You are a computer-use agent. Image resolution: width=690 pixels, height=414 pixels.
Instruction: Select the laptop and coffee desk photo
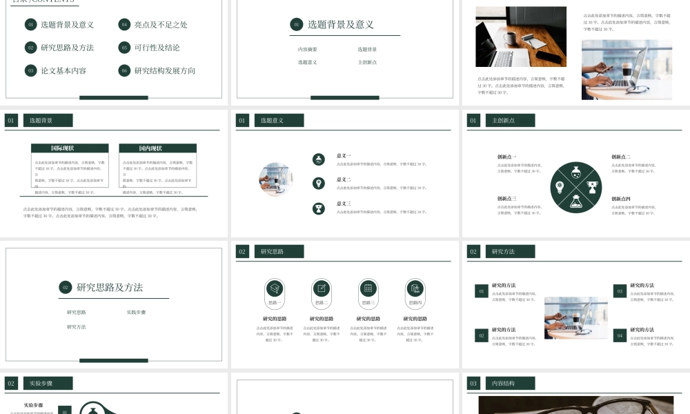pos(521,37)
